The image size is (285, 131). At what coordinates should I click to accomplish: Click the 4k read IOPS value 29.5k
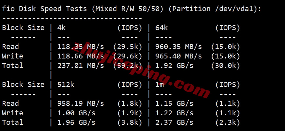(128, 47)
